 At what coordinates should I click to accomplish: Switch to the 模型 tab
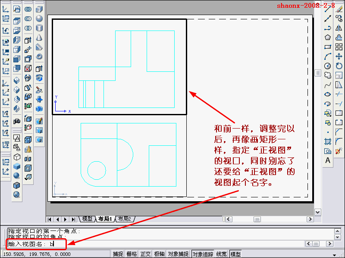click(x=87, y=219)
